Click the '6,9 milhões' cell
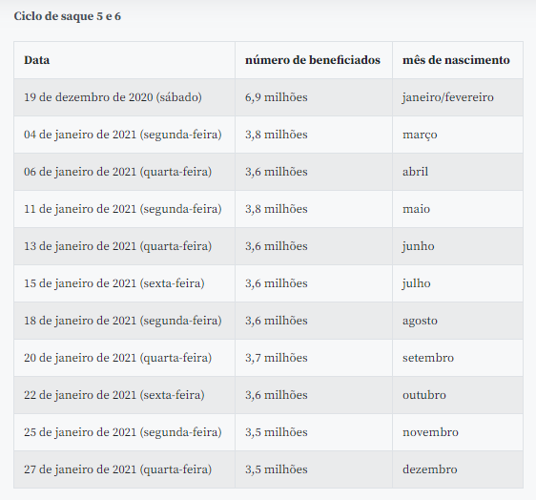Image resolution: width=536 pixels, height=500 pixels. [x=314, y=97]
